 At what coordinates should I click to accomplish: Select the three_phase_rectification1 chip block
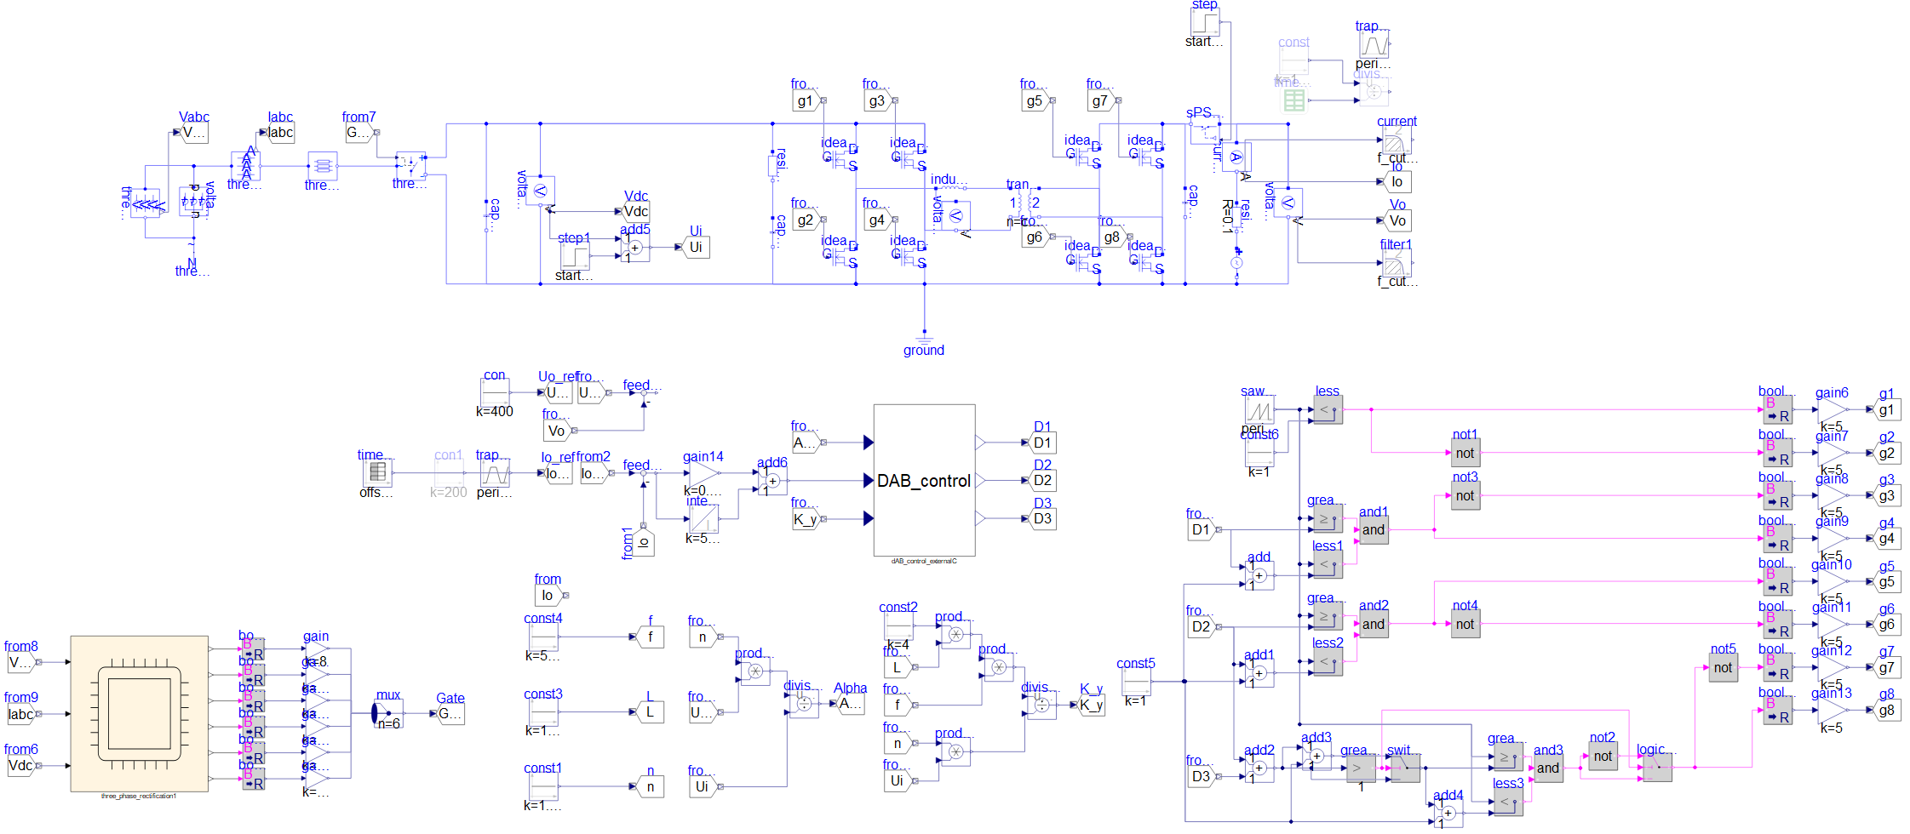pyautogui.click(x=139, y=713)
